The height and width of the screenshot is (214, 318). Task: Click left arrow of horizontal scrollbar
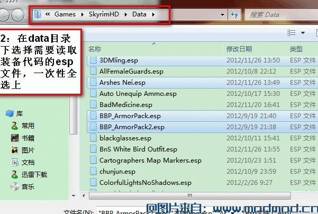pyautogui.click(x=84, y=196)
